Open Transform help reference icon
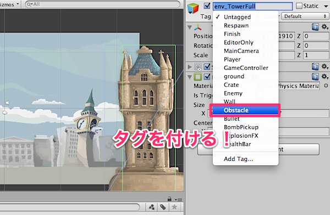This screenshot has height=215, width=330. pyautogui.click(x=315, y=27)
